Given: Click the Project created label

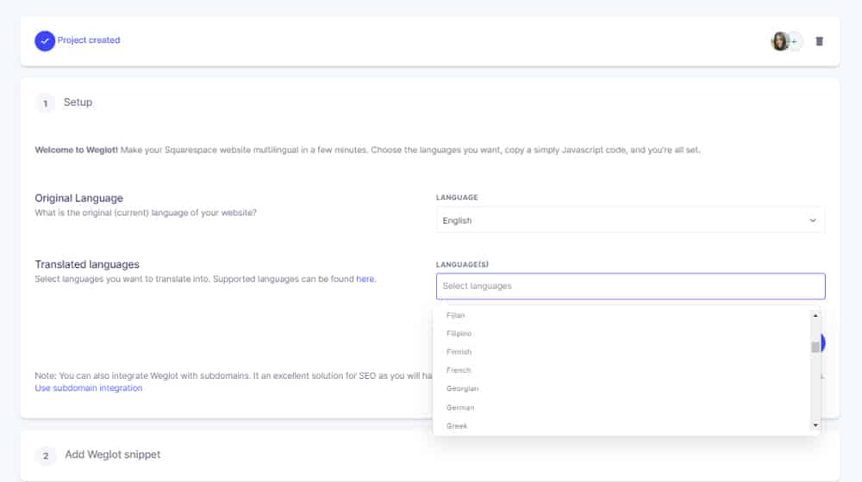Looking at the screenshot, I should click(89, 40).
